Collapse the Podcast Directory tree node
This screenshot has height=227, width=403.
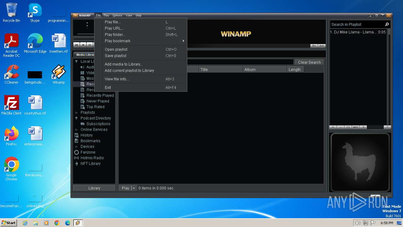point(77,118)
